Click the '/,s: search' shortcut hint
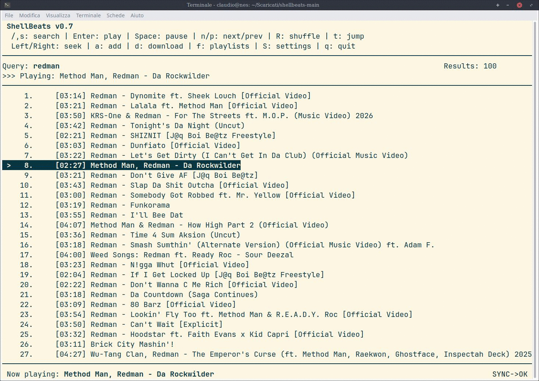The height and width of the screenshot is (381, 539). click(x=35, y=36)
